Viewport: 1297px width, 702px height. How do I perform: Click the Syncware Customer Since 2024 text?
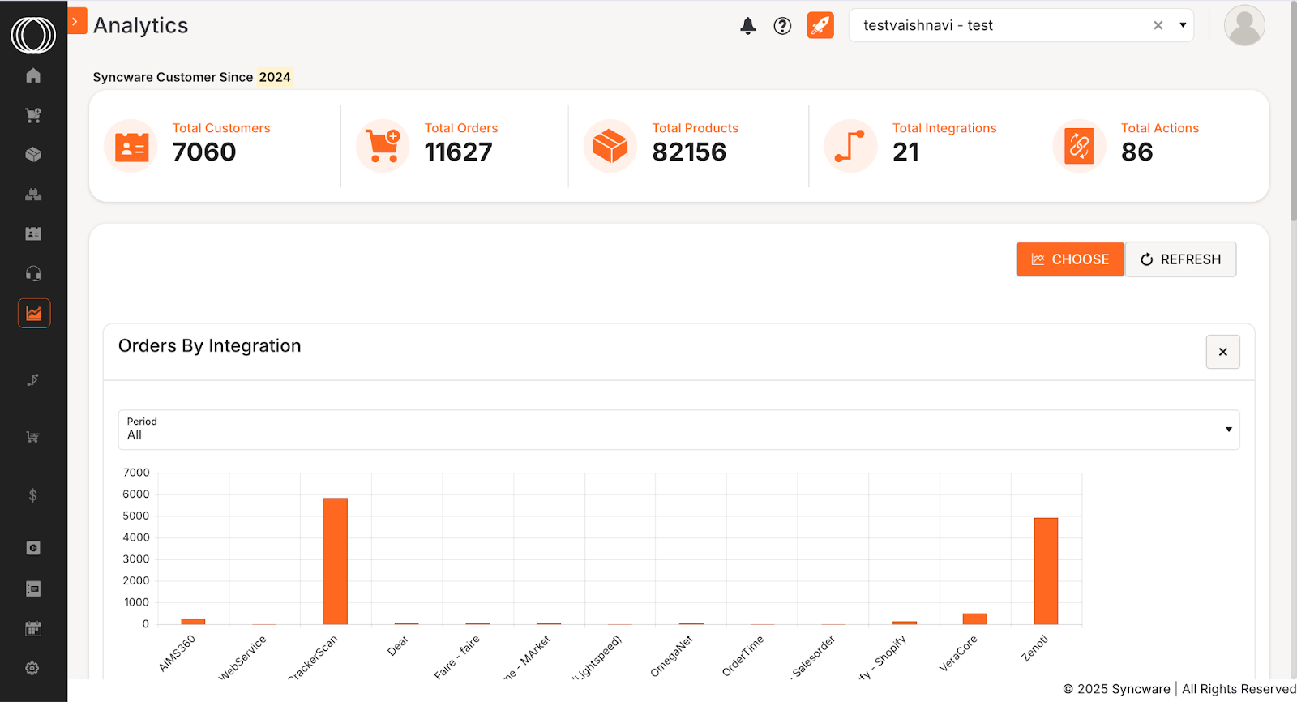pos(192,77)
